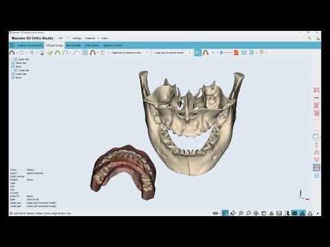
Task: Switch to the Virtual Setup tab
Action: [54, 45]
